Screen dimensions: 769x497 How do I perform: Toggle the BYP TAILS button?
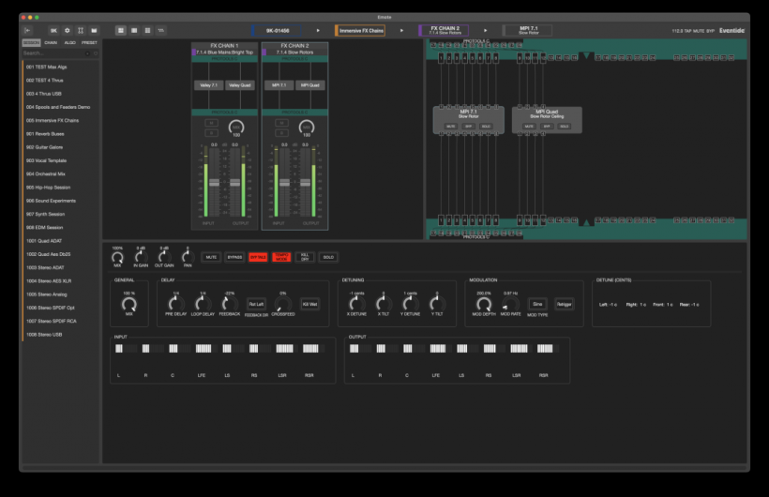258,257
